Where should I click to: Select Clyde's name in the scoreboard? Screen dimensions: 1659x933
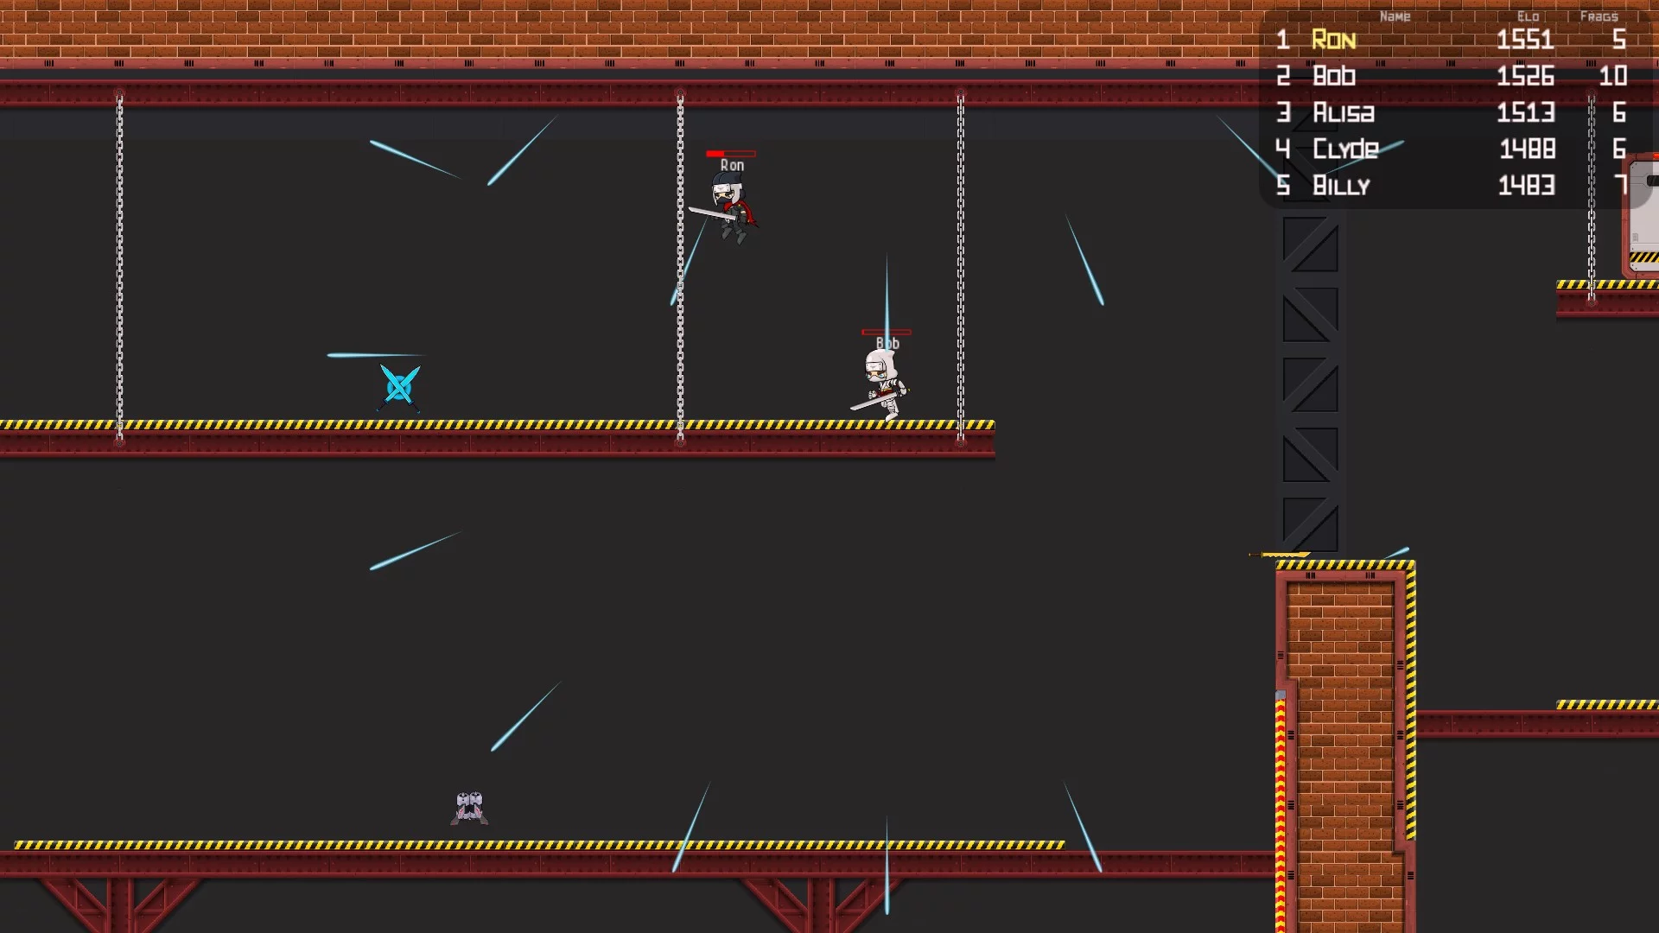point(1345,149)
